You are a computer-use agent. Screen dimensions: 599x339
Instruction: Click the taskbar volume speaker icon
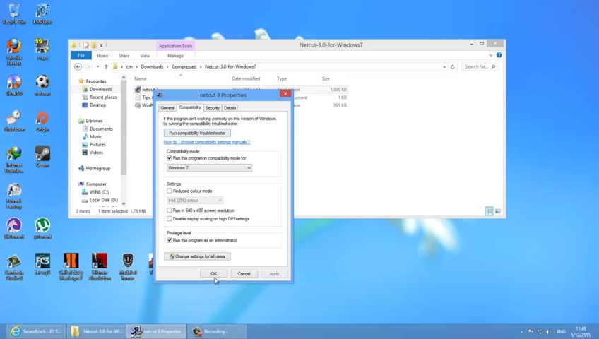(x=548, y=332)
